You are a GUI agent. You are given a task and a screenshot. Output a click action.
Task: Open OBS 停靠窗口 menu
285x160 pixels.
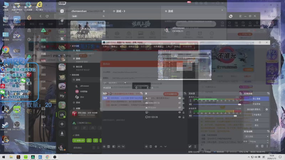(134, 47)
